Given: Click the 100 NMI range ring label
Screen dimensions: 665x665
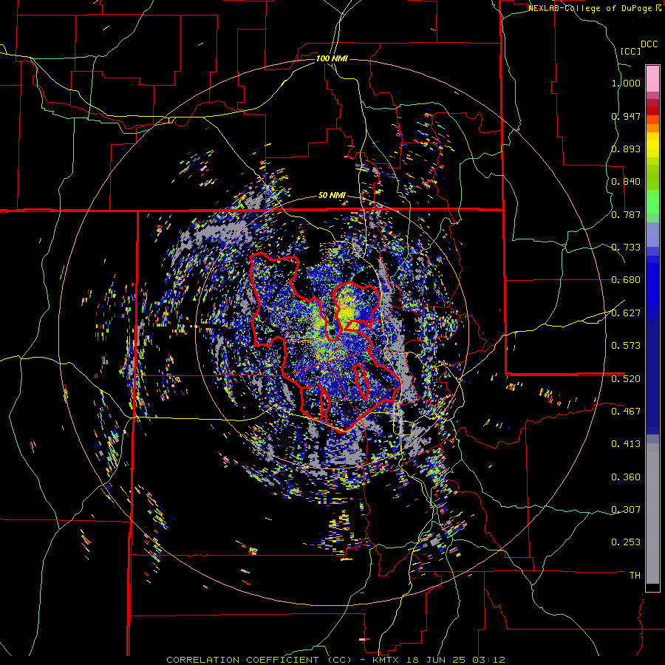Looking at the screenshot, I should click(332, 58).
